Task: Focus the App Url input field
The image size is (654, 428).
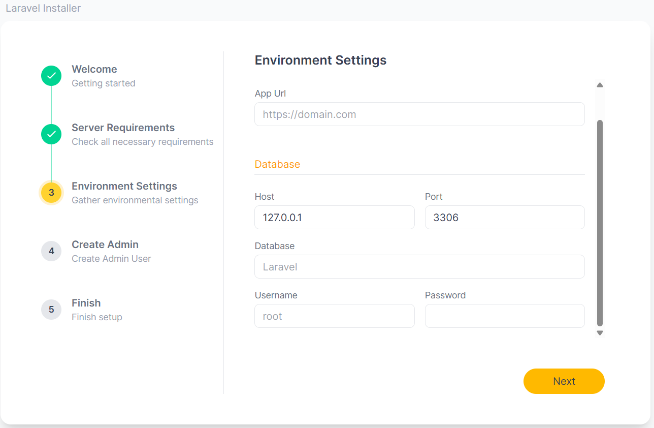Action: coord(419,114)
